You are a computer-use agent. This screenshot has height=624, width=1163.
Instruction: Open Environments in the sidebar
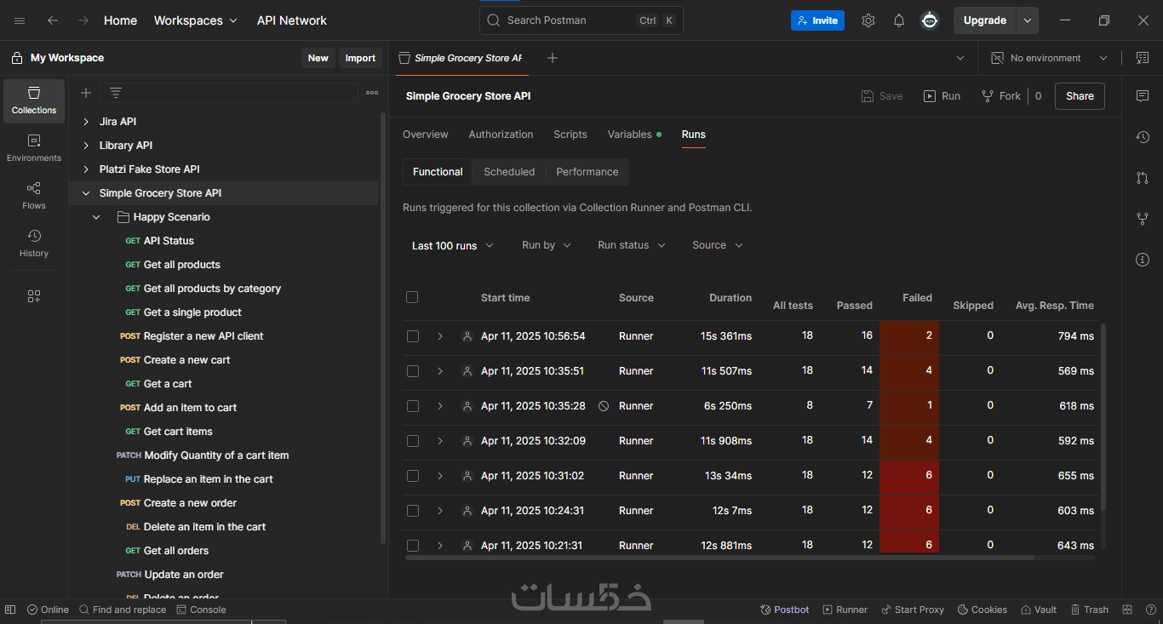click(x=34, y=149)
